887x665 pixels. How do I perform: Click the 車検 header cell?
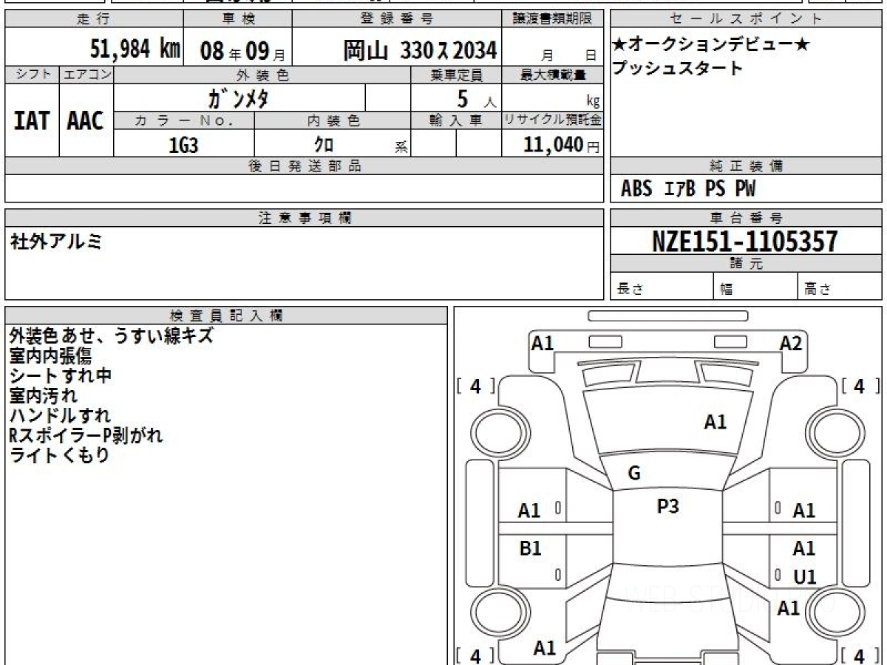pos(237,18)
